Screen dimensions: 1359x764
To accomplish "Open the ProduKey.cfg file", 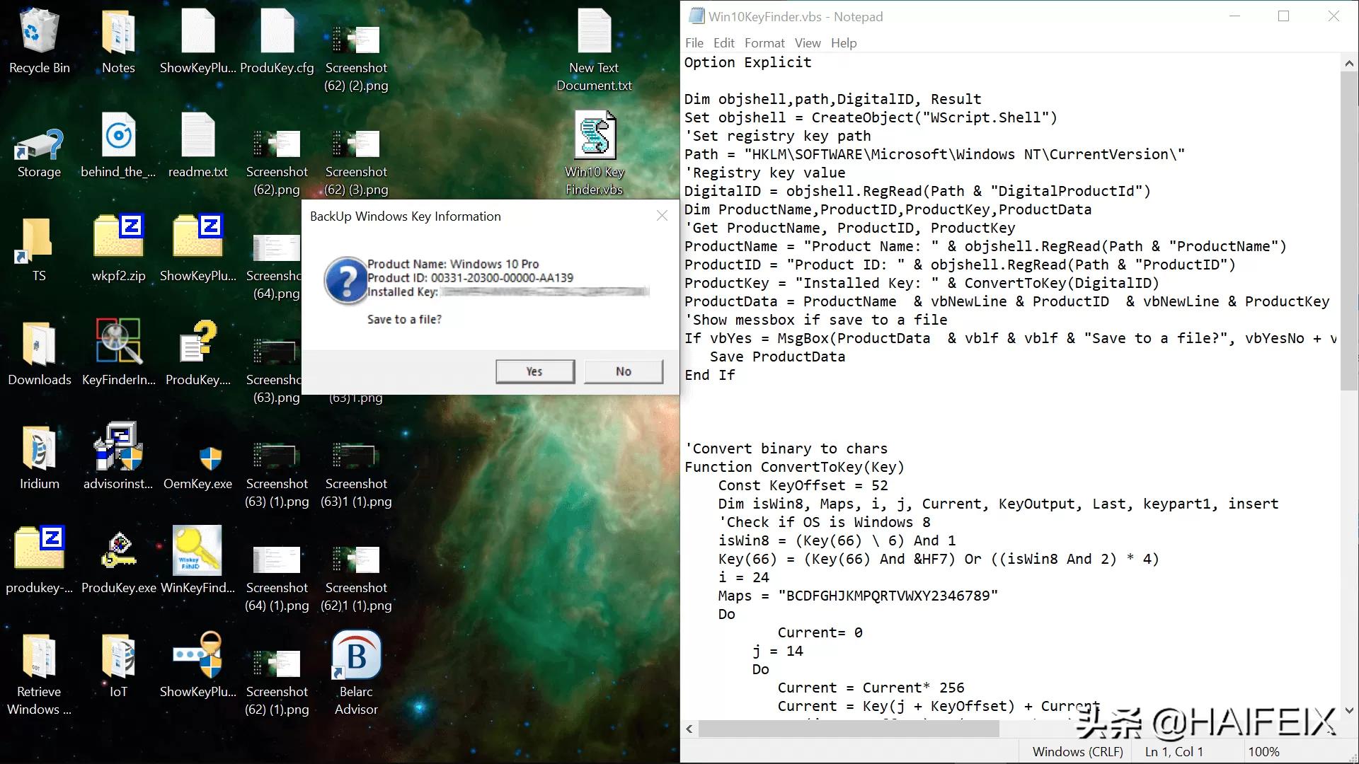I will pos(277,32).
